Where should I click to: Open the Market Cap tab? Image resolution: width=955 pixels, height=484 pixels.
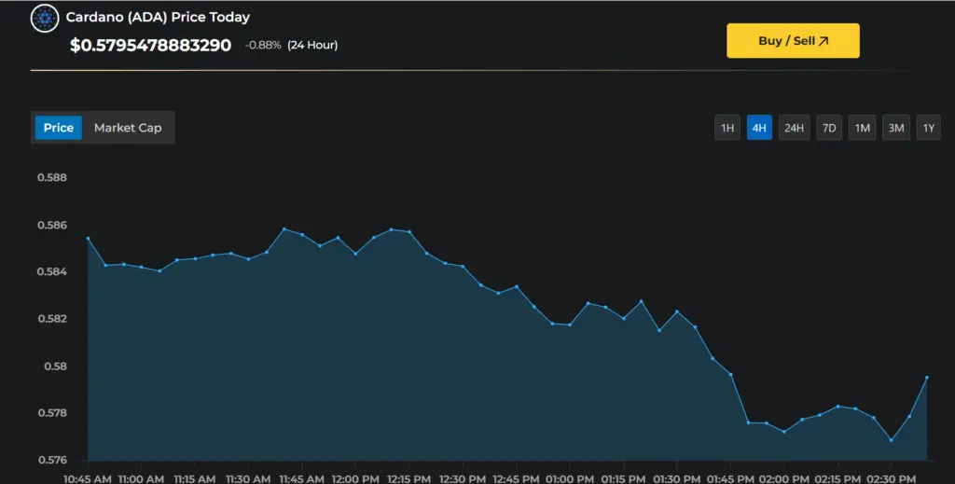[x=128, y=128]
